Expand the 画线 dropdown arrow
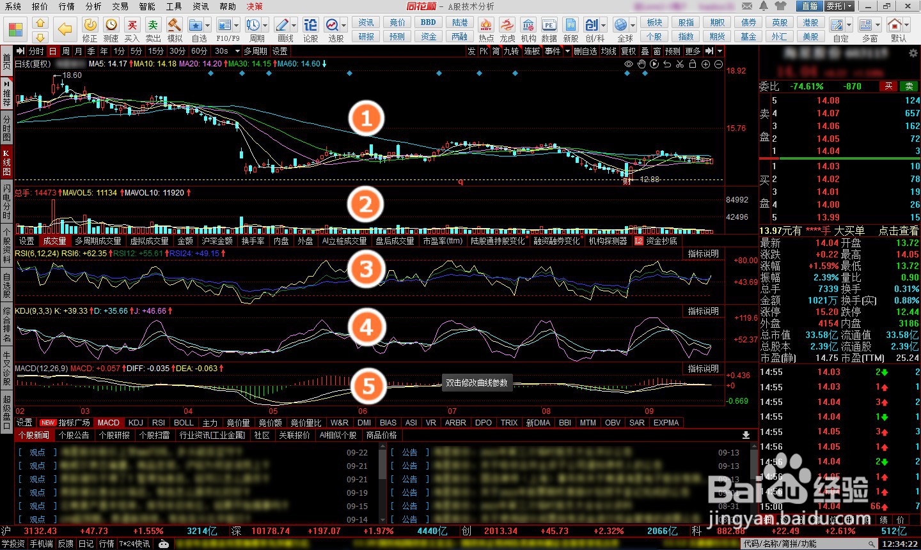Viewport: 921px width, 550px height. pyautogui.click(x=294, y=26)
